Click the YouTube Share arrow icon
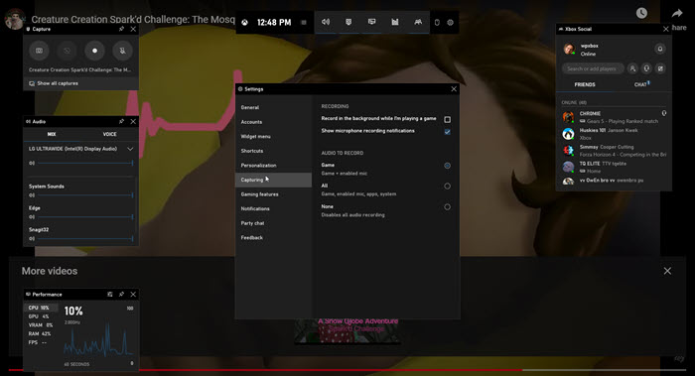Screen dimensions: 695x376 point(677,14)
